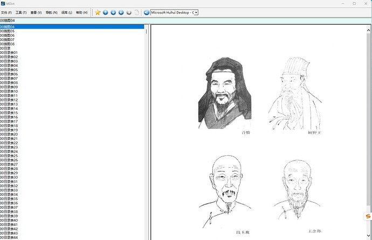Viewport: 372px width, 240px height.
Task: Click the grayed-out forward navigation arrow
Action: pyautogui.click(x=129, y=12)
